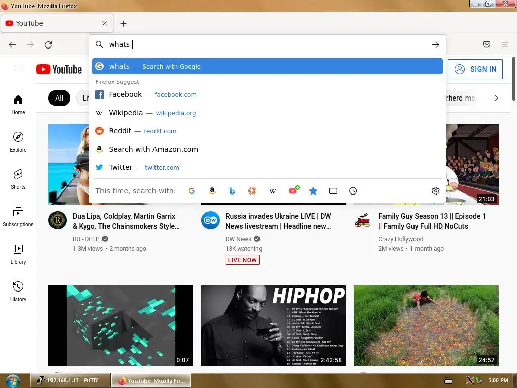517x388 pixels.
Task: Open Subscriptions in the sidebar
Action: [x=18, y=217]
